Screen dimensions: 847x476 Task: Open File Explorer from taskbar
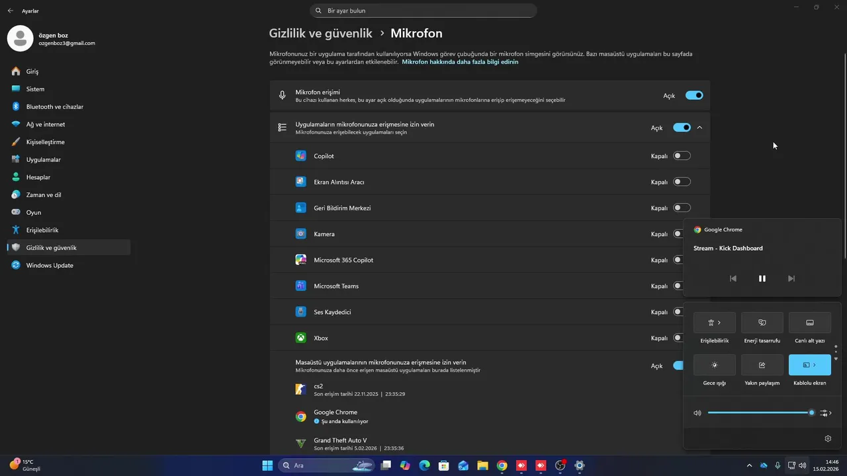click(x=482, y=465)
